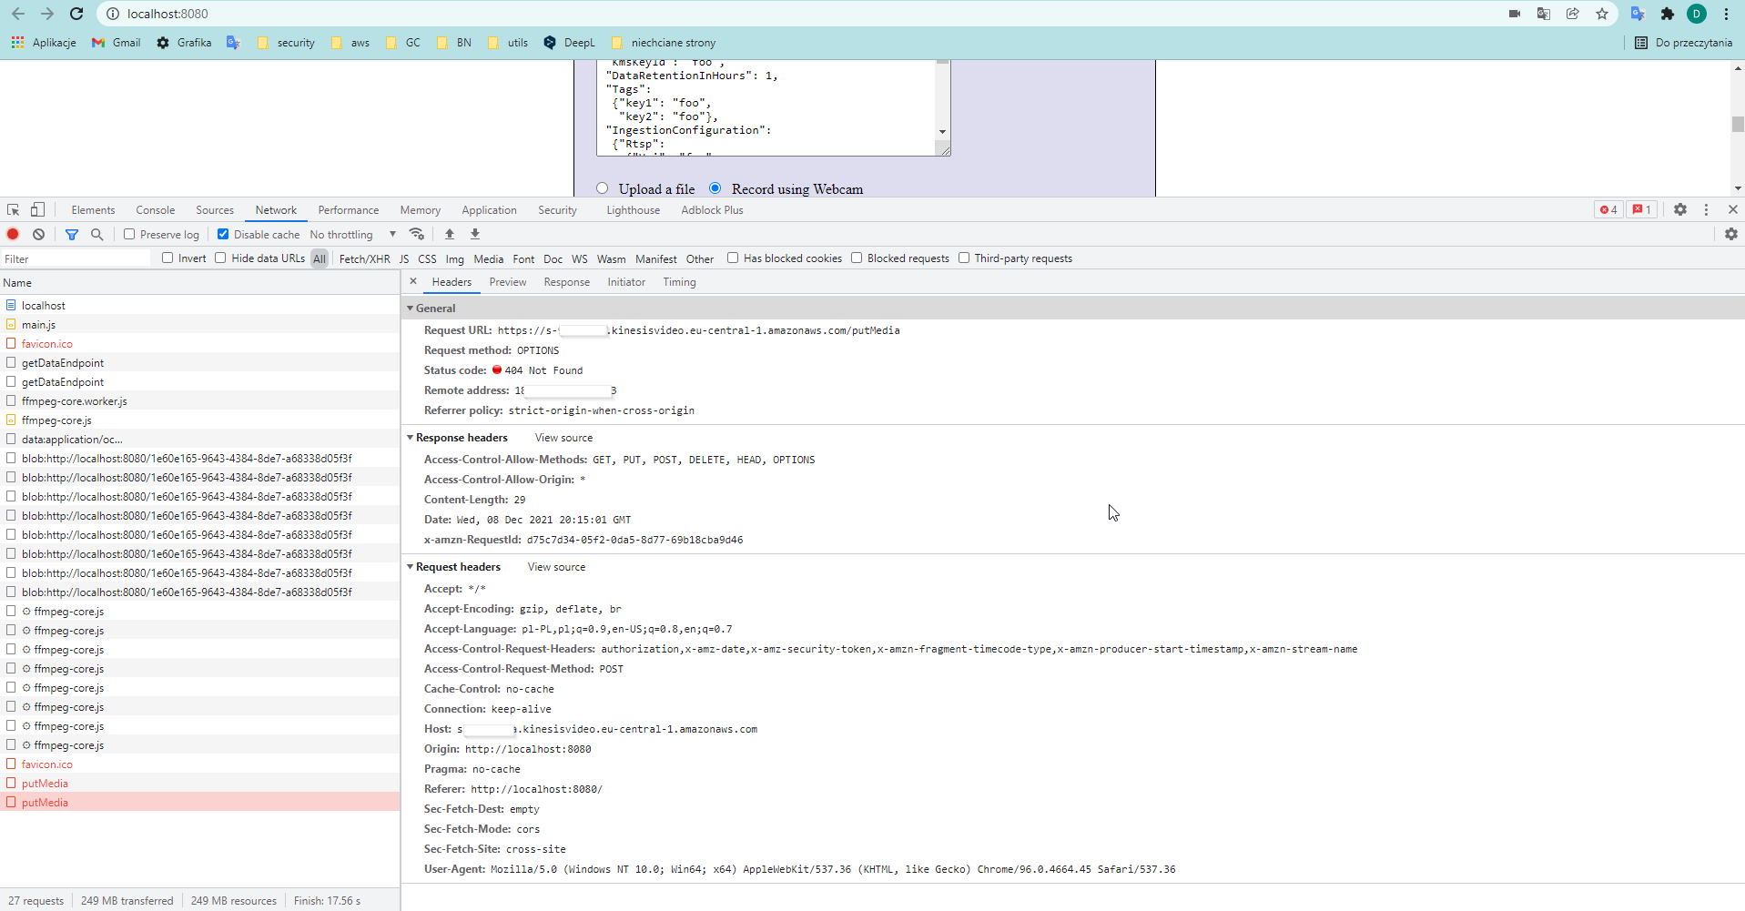The height and width of the screenshot is (911, 1745).
Task: Export the network log as HAR
Action: coord(474,234)
